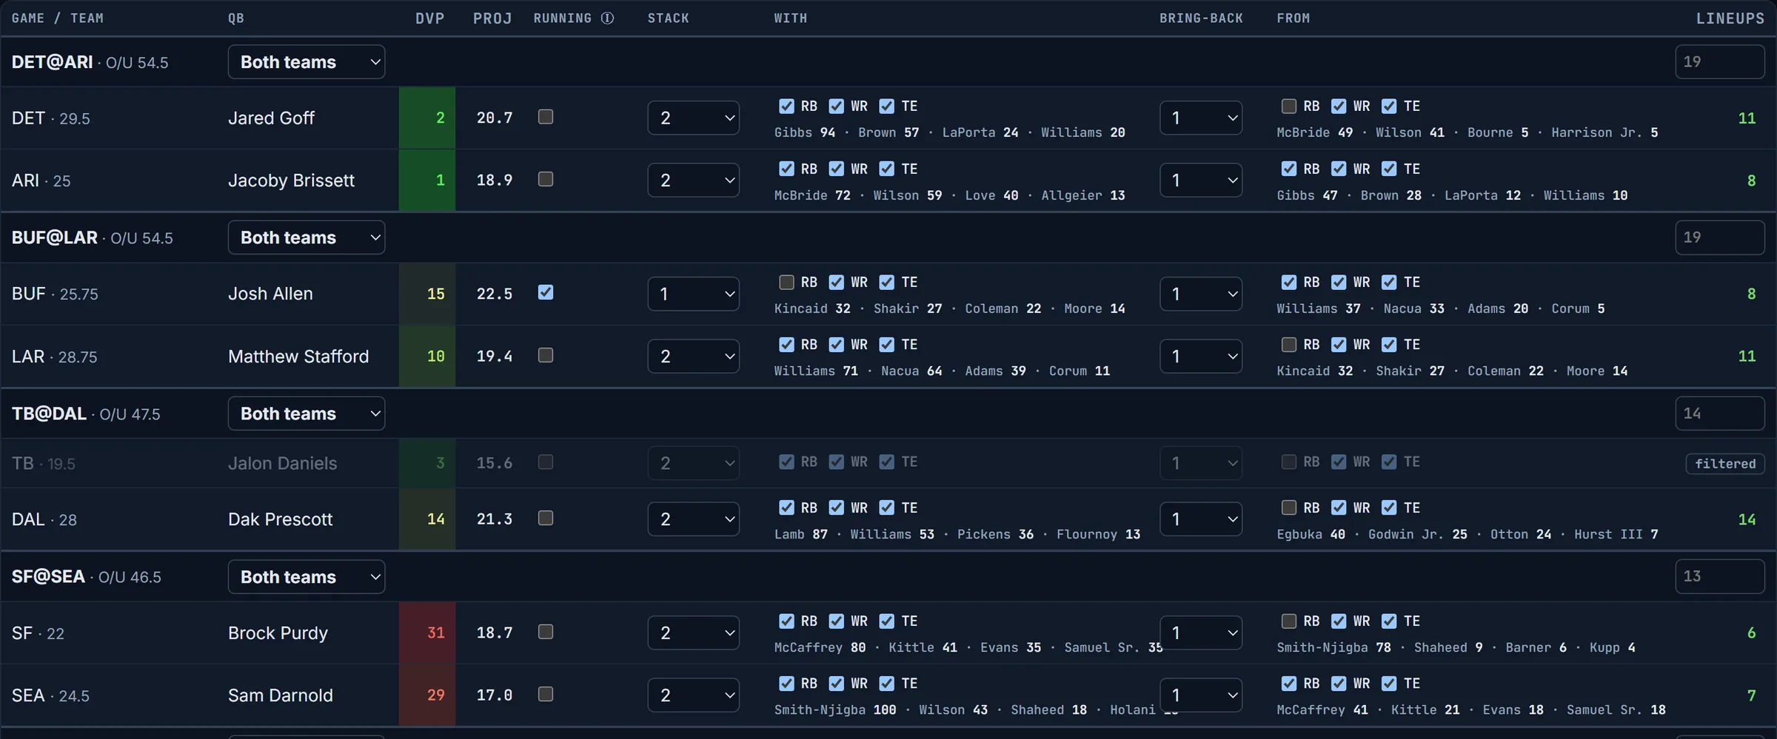1777x739 pixels.
Task: Click the BUF@LAR lineups input field
Action: (x=1720, y=237)
